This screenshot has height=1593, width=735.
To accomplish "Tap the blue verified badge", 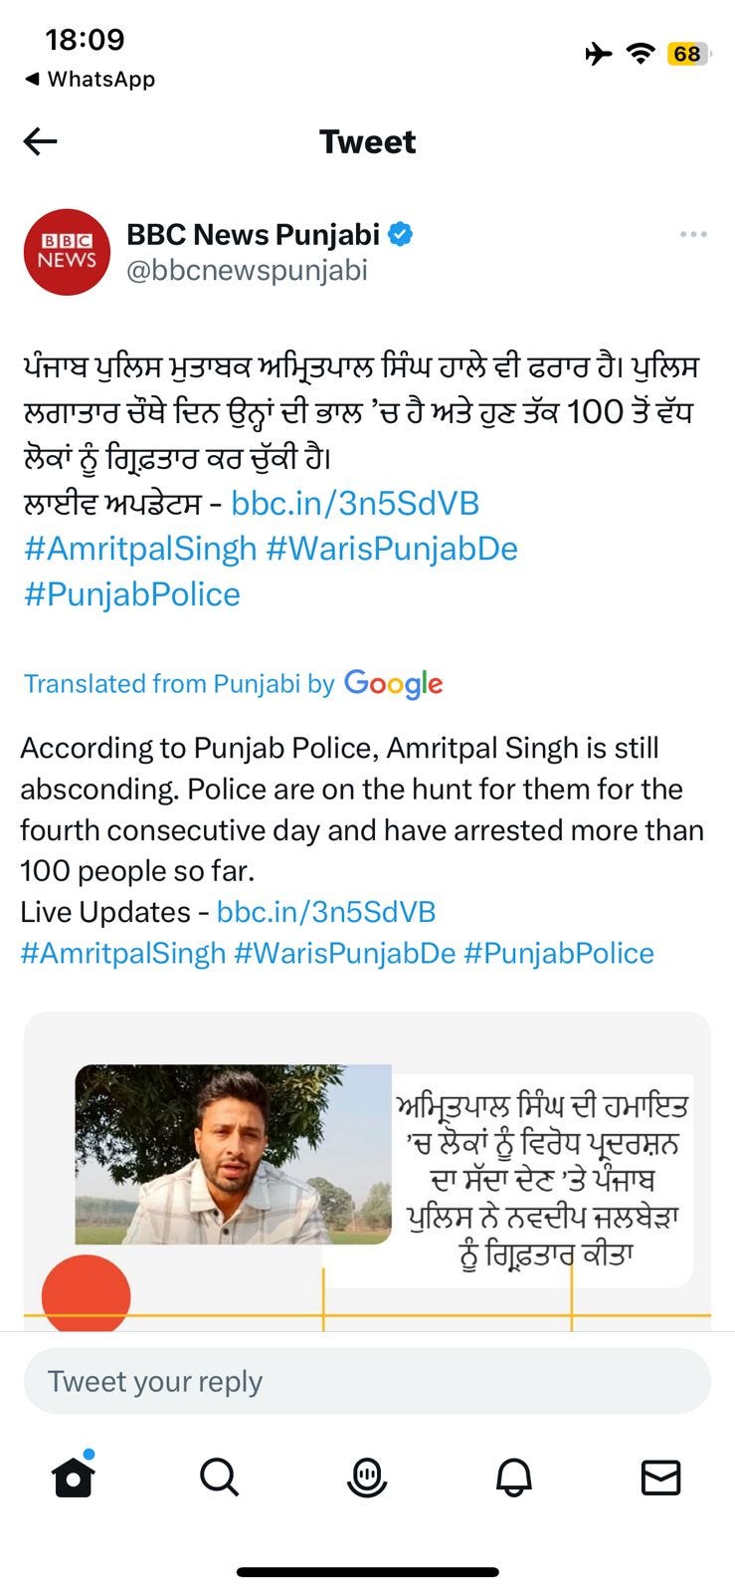I will click(401, 234).
